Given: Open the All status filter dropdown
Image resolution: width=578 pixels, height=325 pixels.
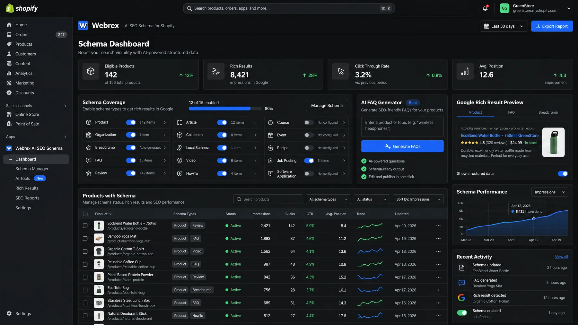Looking at the screenshot, I should click(x=372, y=199).
